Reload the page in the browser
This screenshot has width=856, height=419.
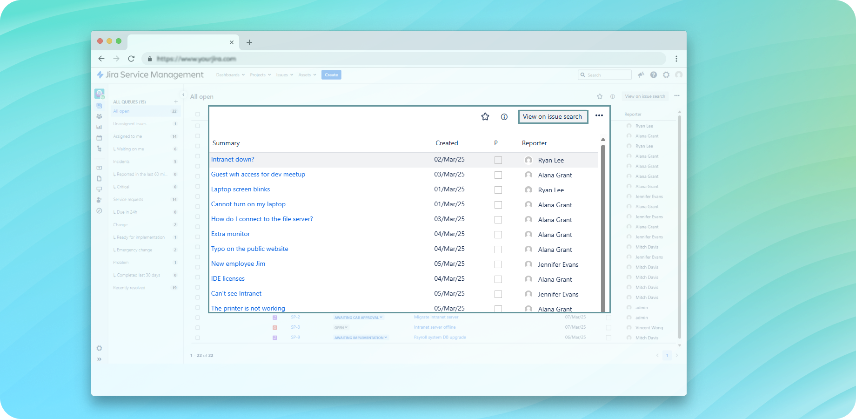pos(131,59)
